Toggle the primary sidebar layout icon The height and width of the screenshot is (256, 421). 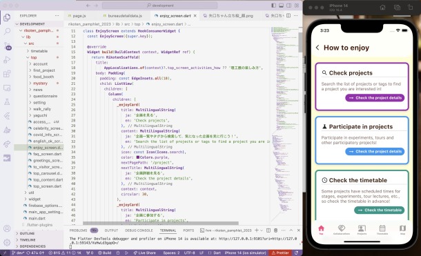coord(273,6)
